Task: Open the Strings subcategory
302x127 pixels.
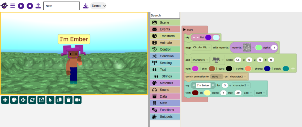Action: pos(165,76)
